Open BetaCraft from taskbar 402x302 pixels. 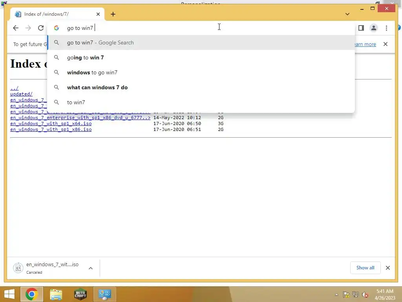click(80, 294)
